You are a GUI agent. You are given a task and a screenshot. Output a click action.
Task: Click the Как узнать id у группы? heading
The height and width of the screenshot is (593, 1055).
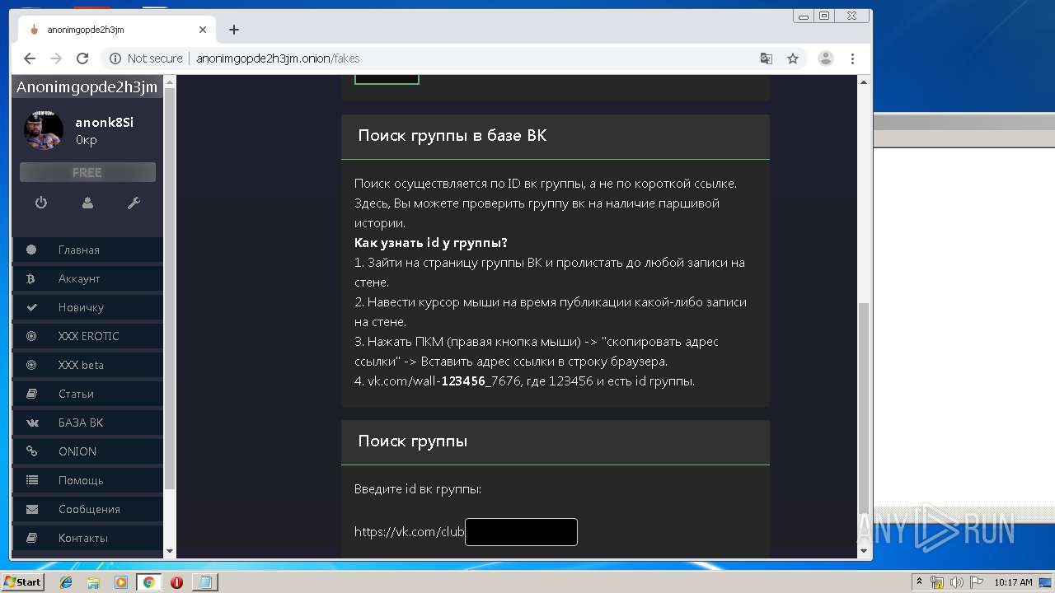pyautogui.click(x=431, y=243)
